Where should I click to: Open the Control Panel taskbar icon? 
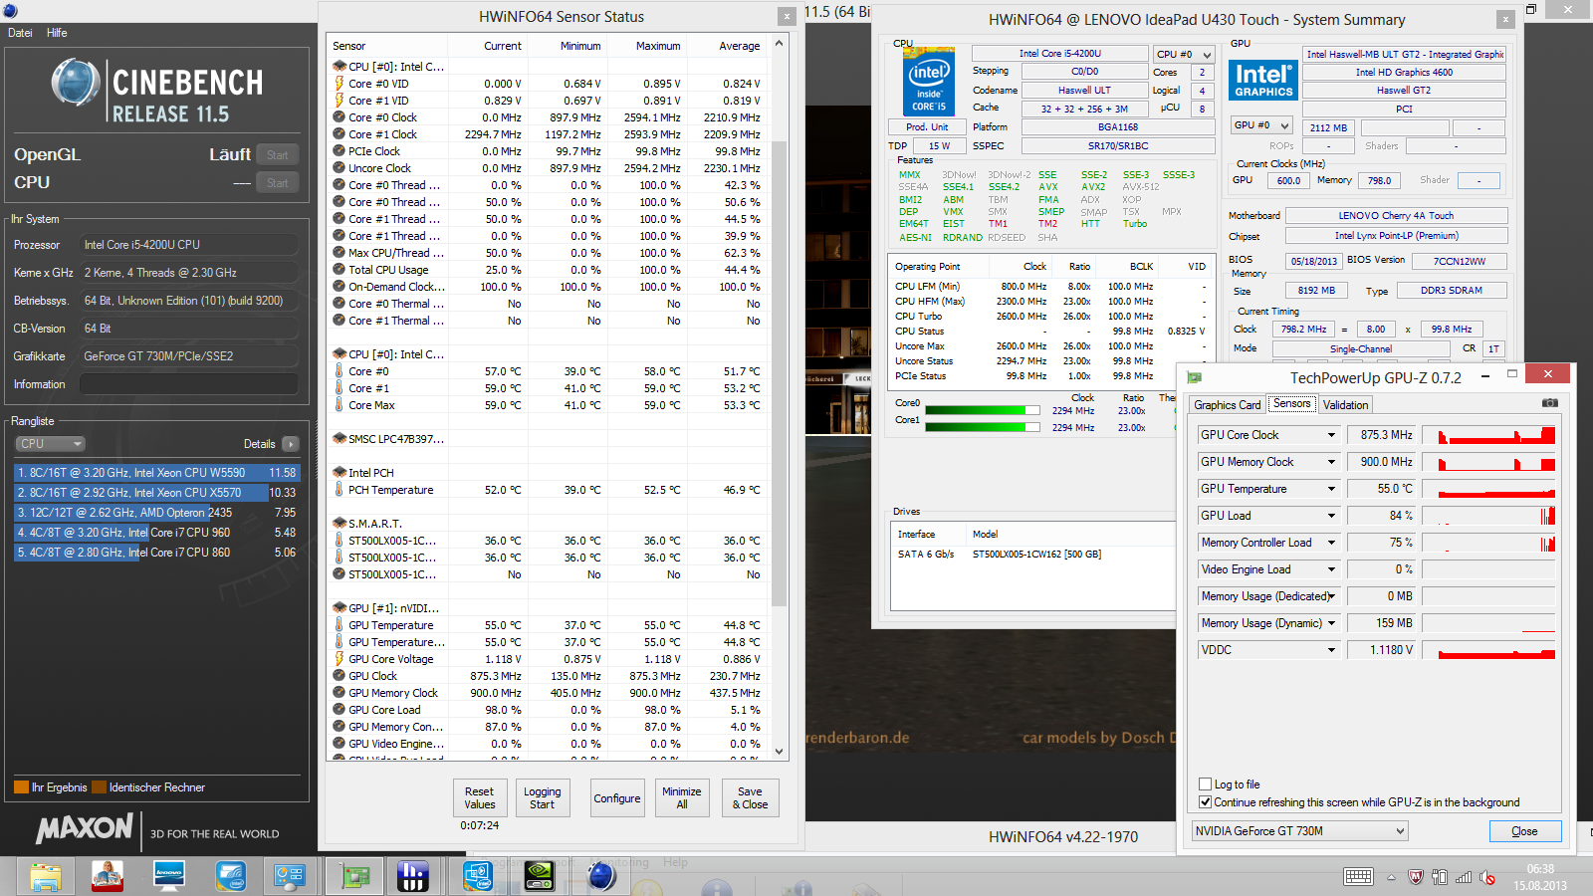tap(290, 876)
